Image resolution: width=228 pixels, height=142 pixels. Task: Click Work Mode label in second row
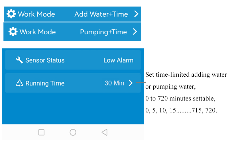[x=37, y=32]
